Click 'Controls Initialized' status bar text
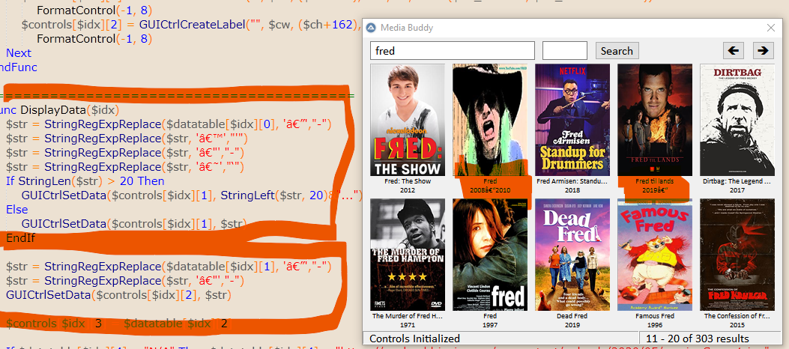Viewport: 789px width, 349px height. click(x=414, y=339)
